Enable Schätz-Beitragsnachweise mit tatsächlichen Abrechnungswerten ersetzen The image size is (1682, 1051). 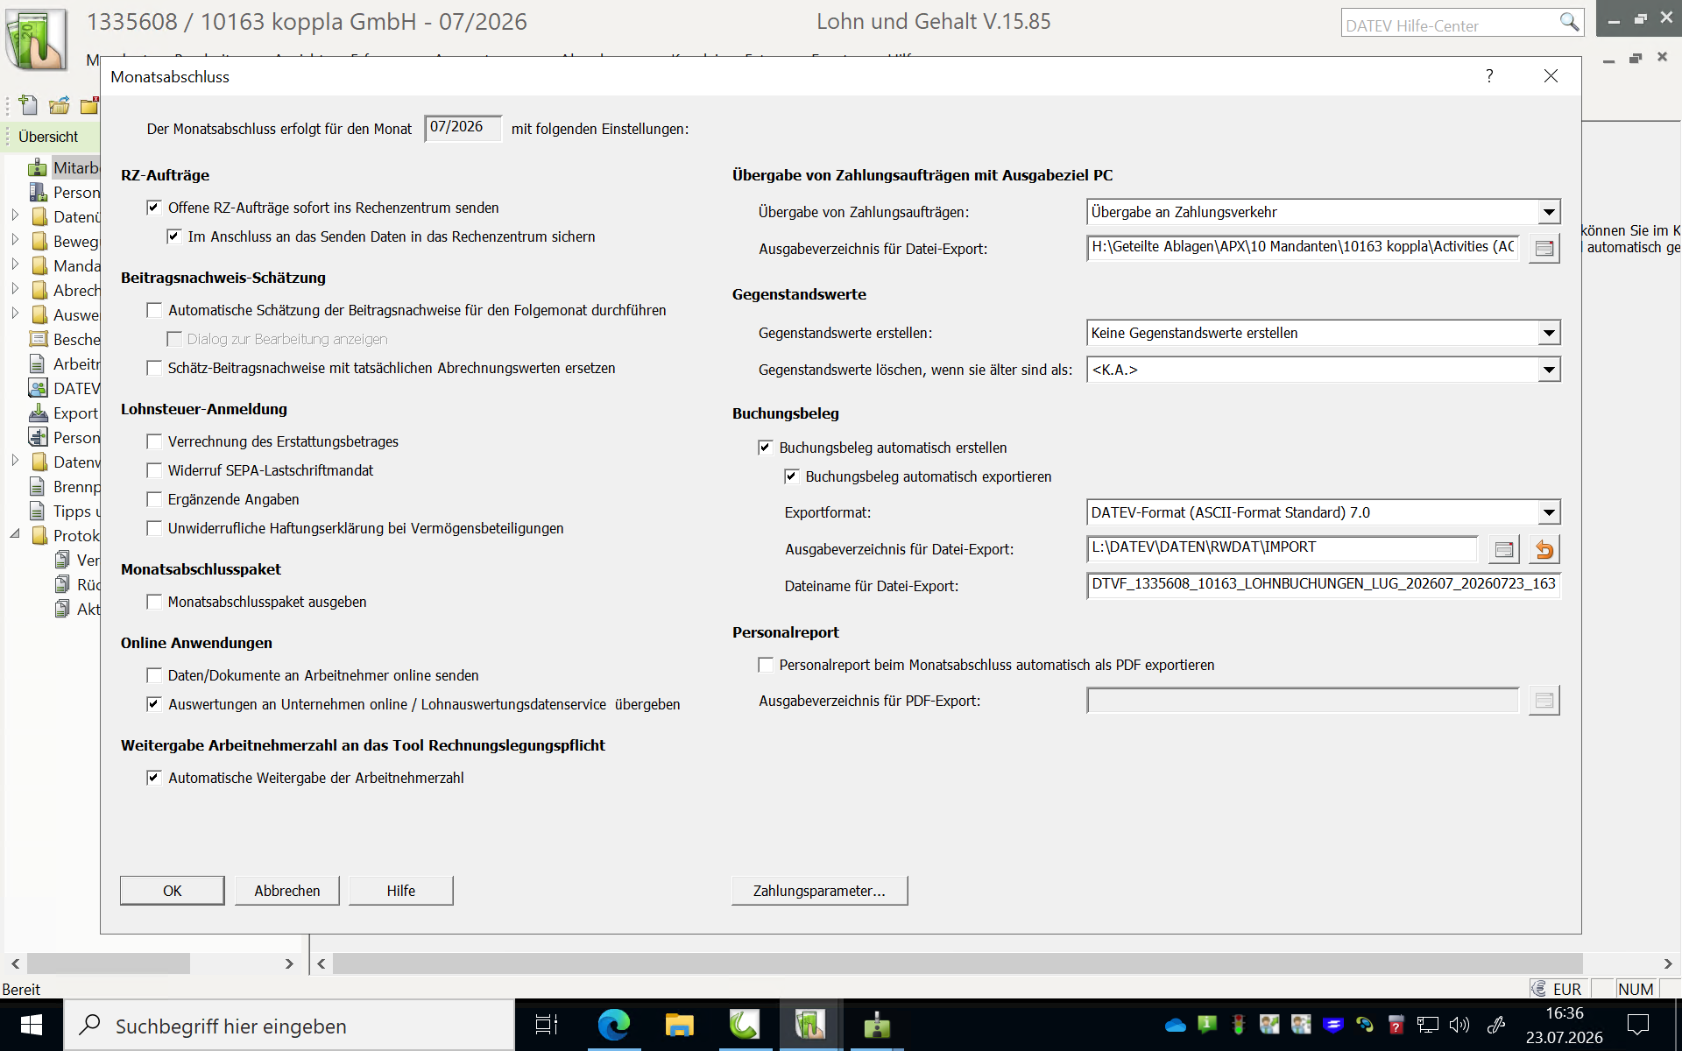coord(154,368)
